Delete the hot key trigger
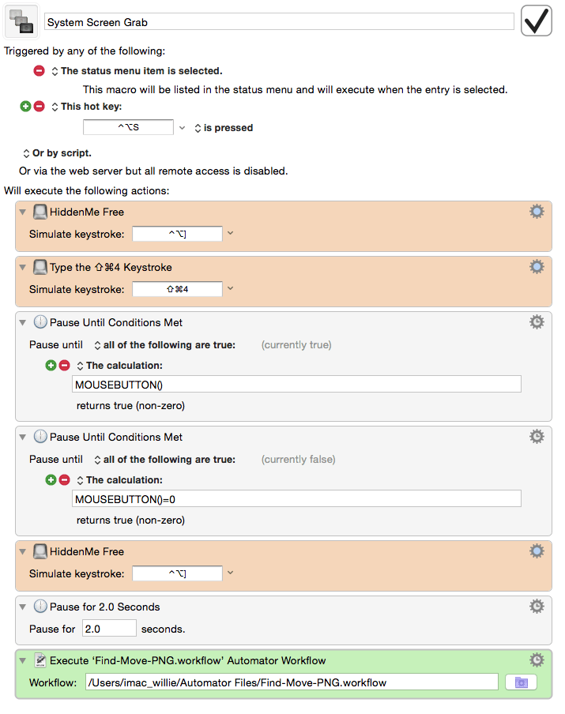565x714 pixels. click(40, 106)
